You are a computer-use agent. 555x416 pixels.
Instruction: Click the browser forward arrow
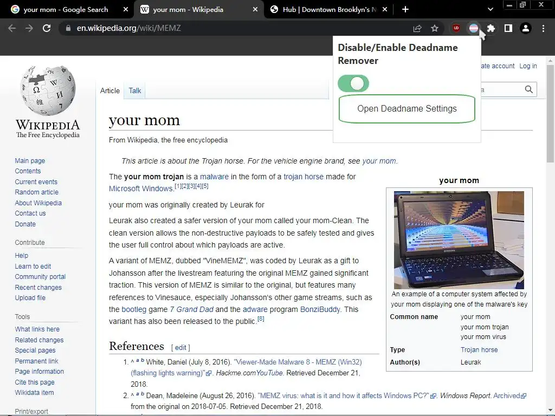[29, 28]
